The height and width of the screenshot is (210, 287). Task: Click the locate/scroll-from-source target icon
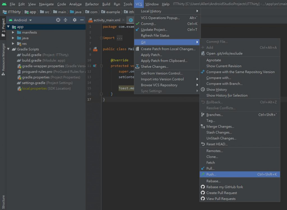point(58,20)
